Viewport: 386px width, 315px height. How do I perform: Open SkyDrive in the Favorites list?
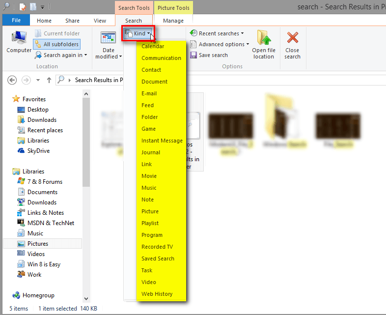click(x=38, y=151)
